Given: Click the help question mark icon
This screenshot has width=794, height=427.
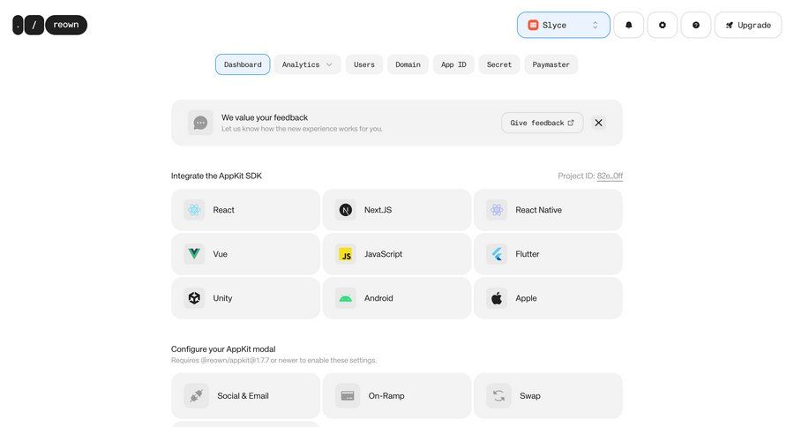Looking at the screenshot, I should (x=695, y=26).
